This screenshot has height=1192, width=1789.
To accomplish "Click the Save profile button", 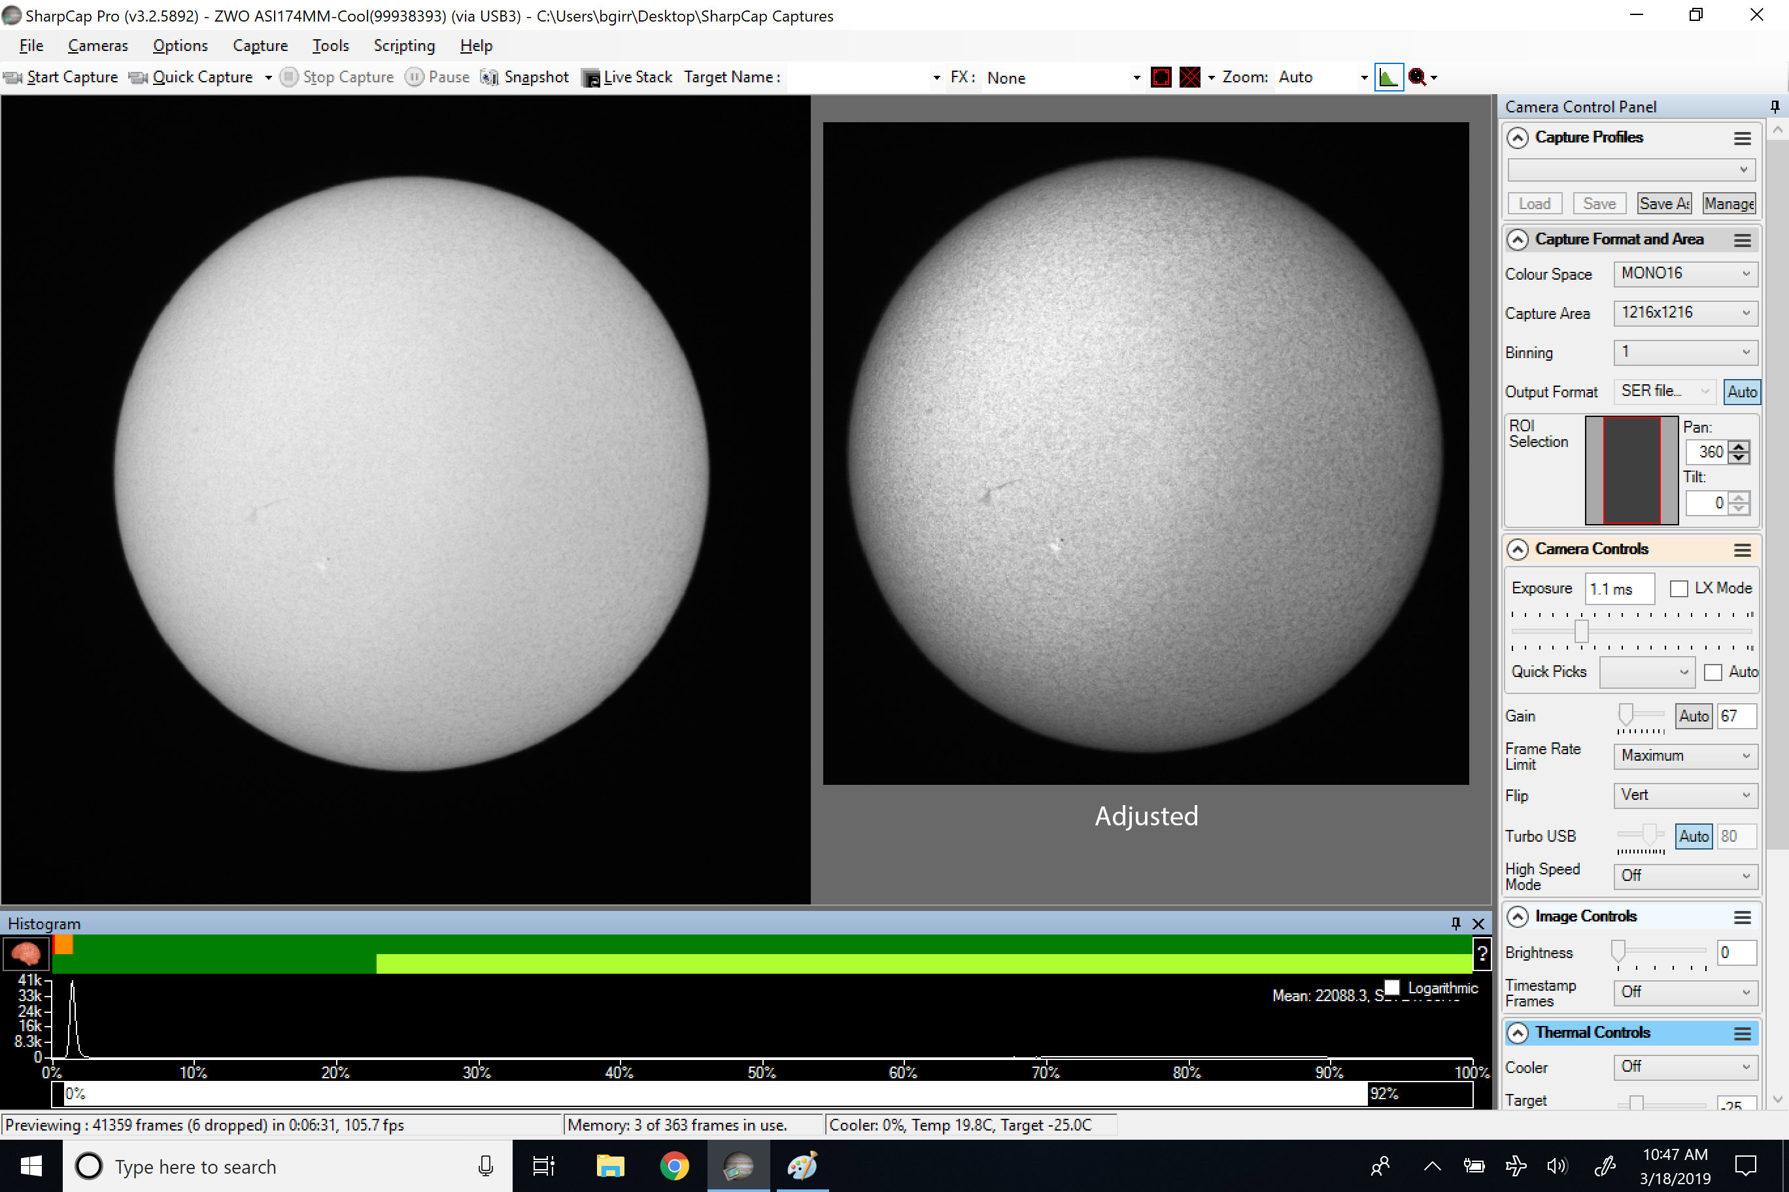I will [x=1599, y=204].
